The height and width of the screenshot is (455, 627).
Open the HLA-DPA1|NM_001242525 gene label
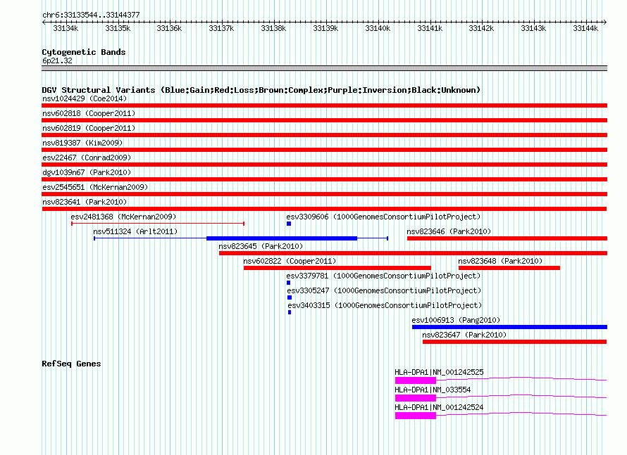[439, 372]
